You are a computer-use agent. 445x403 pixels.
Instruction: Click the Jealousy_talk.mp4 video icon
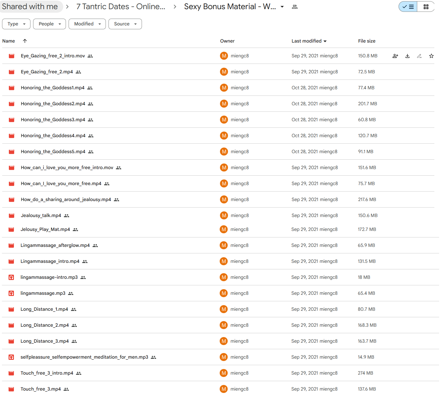(12, 216)
